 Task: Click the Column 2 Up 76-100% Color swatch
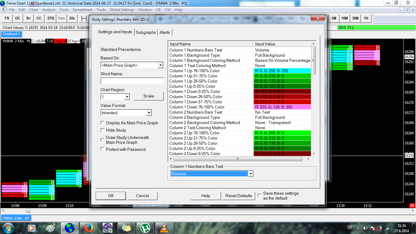[282, 133]
